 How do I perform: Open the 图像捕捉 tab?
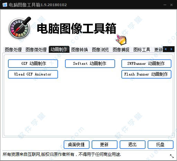coord(121,50)
